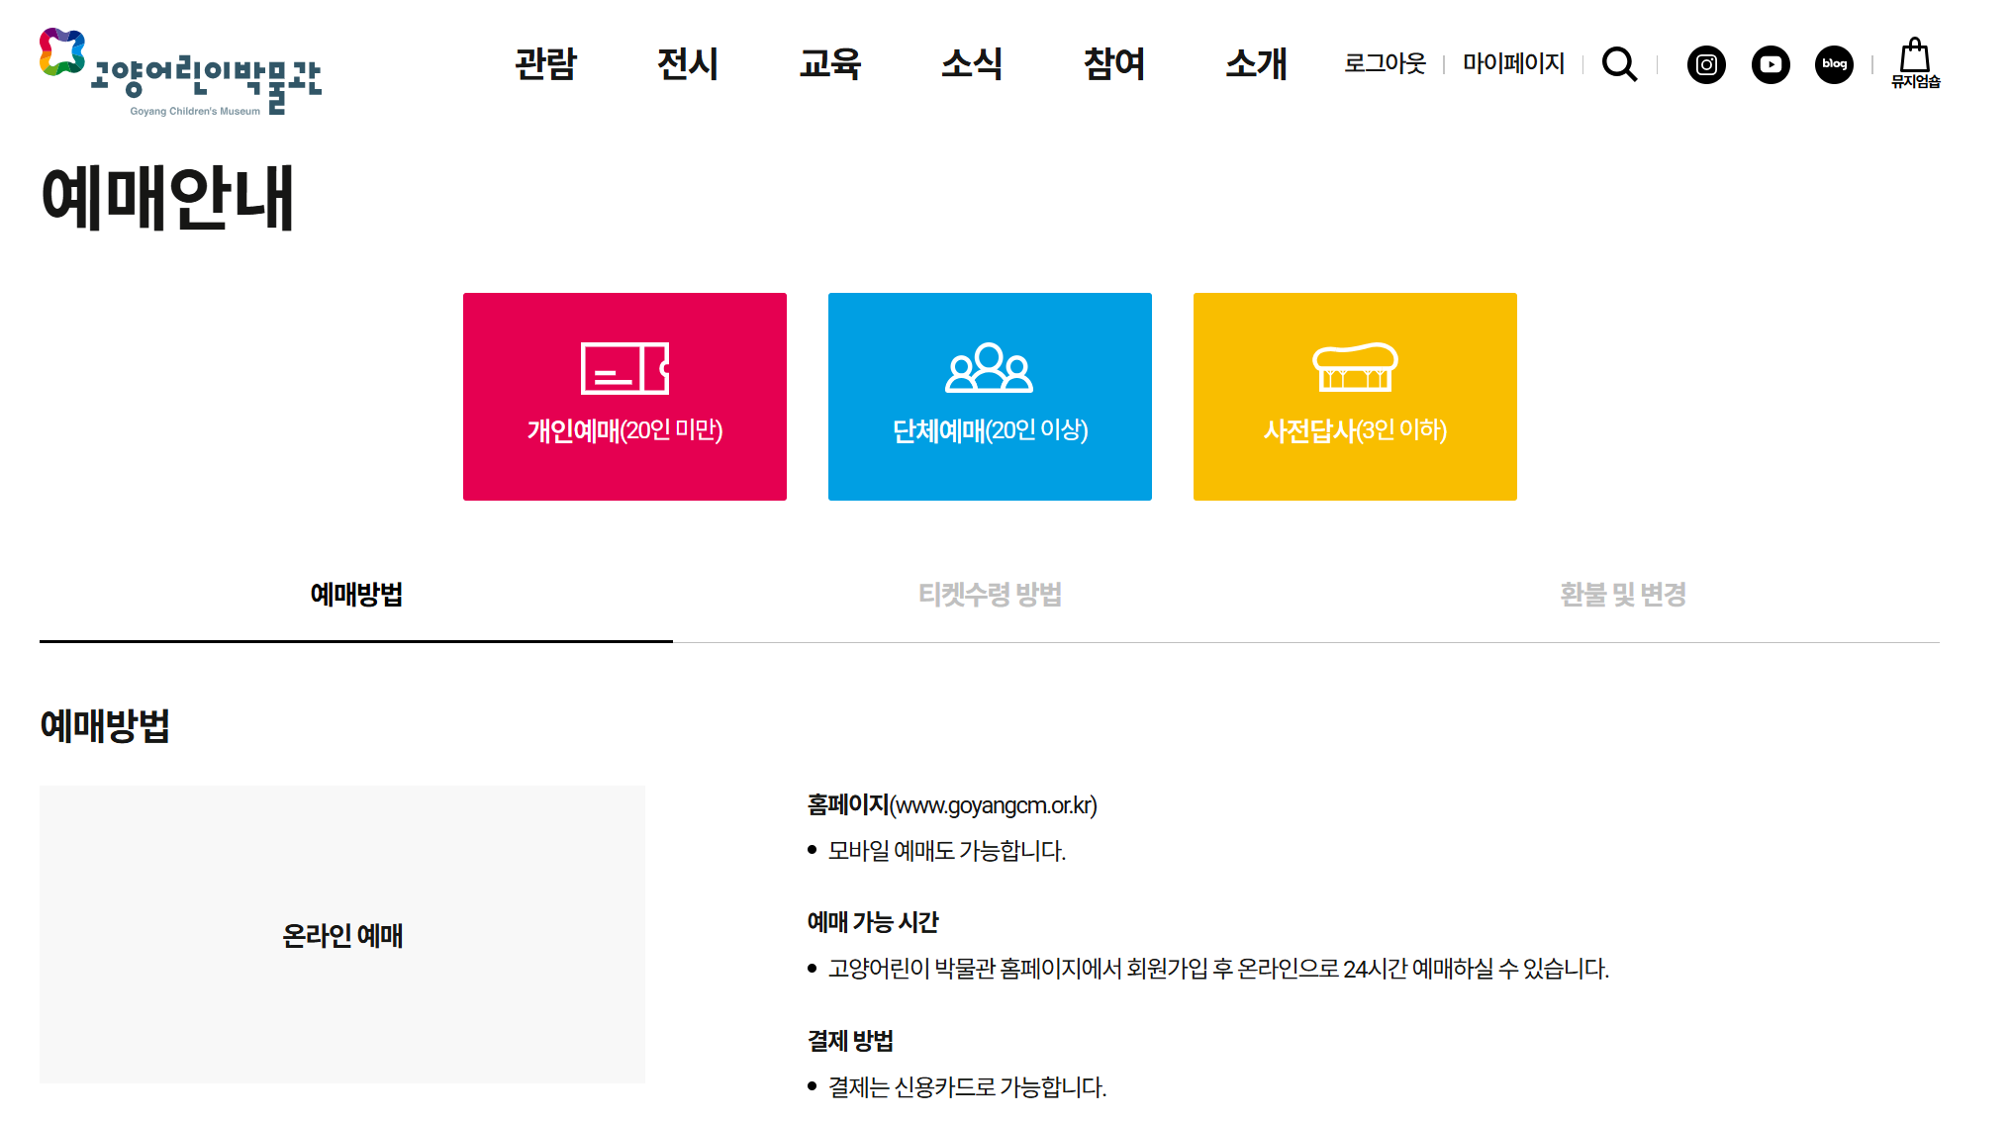Open the 교육 main menu
Screen dimensions: 2012x1122
(830, 64)
